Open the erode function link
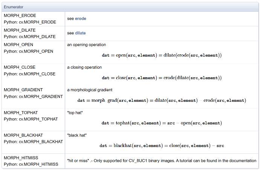Screen dimensions: 261x170 (x=81, y=18)
